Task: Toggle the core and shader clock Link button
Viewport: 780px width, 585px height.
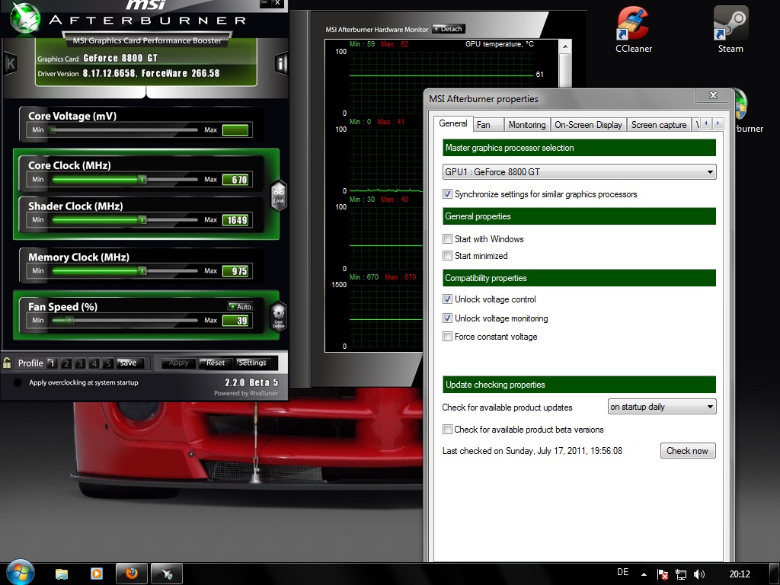Action: pyautogui.click(x=279, y=195)
